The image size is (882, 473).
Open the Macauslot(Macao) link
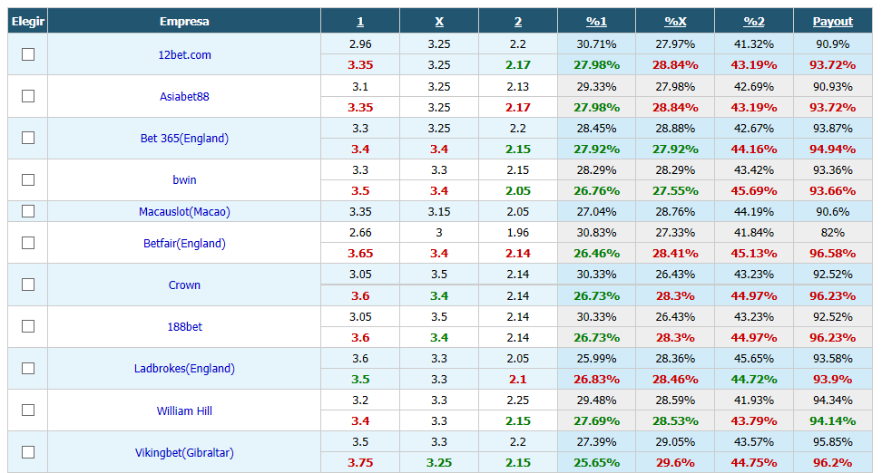[x=184, y=212]
